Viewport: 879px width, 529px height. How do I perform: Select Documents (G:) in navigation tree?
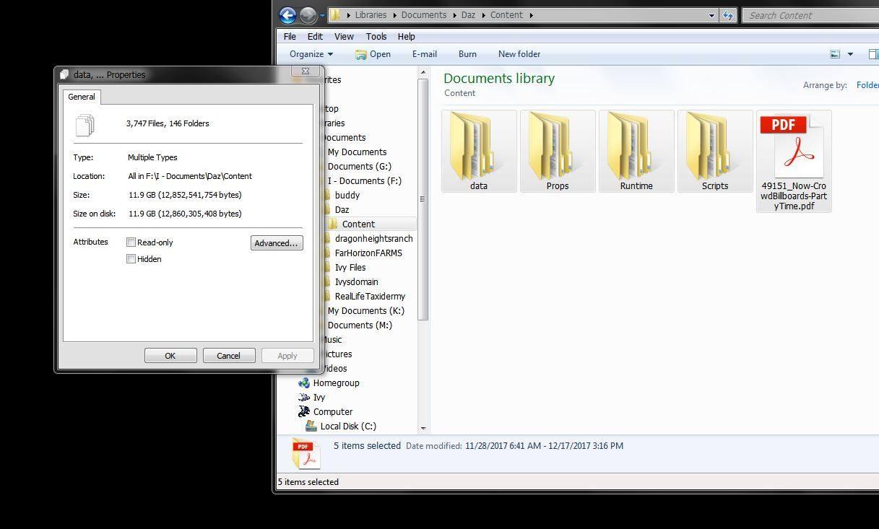tap(359, 166)
